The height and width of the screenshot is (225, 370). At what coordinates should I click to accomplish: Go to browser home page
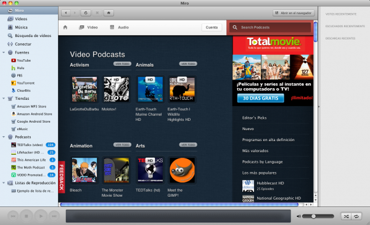click(x=109, y=13)
